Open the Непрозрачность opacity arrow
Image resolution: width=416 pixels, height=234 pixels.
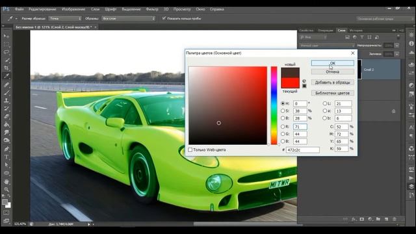tap(397, 45)
